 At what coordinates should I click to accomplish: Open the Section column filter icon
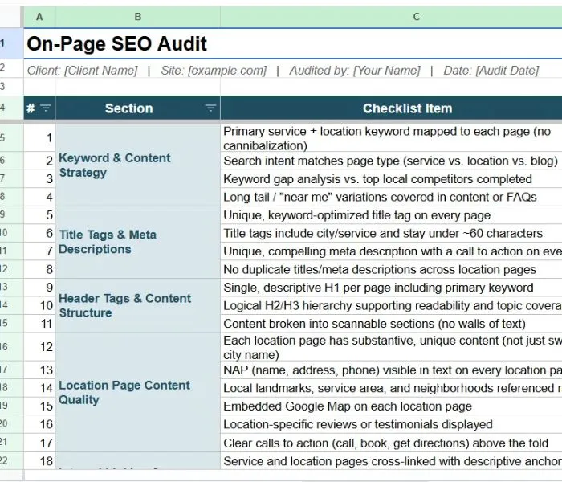(x=210, y=108)
